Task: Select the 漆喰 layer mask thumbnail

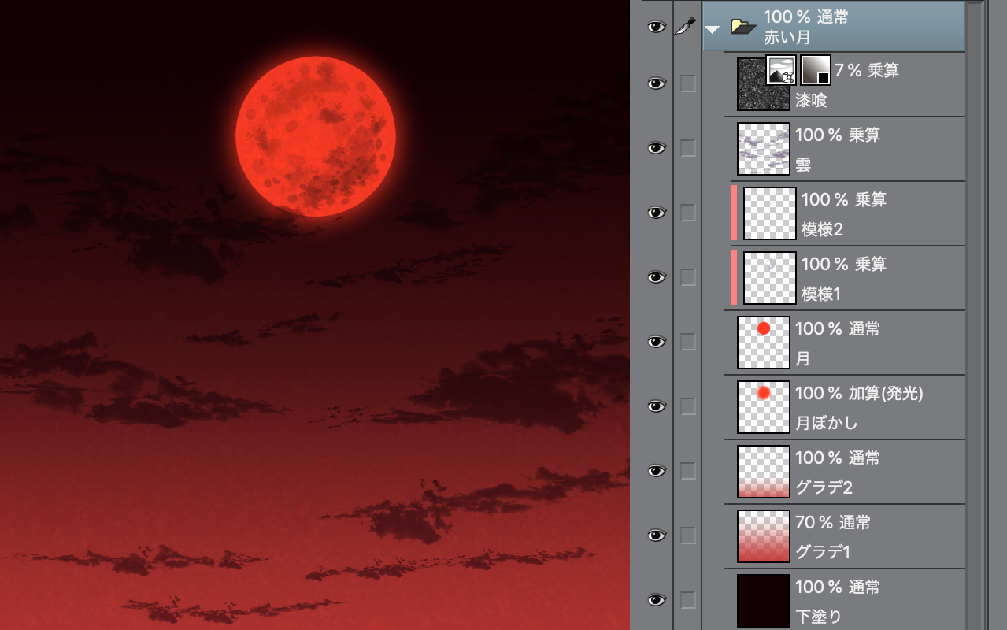Action: [815, 70]
